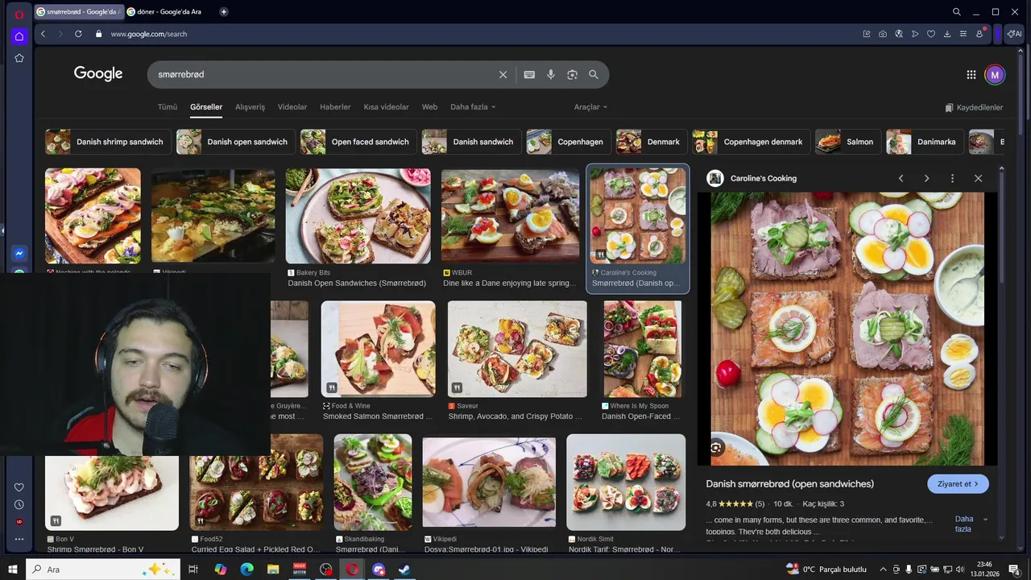The image size is (1031, 580).
Task: Switch to the 'Kısa videolar' tab
Action: click(387, 107)
